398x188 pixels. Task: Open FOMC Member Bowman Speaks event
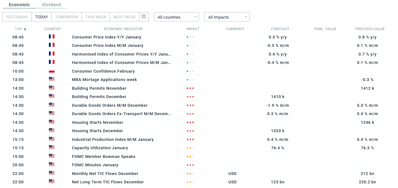click(x=103, y=156)
